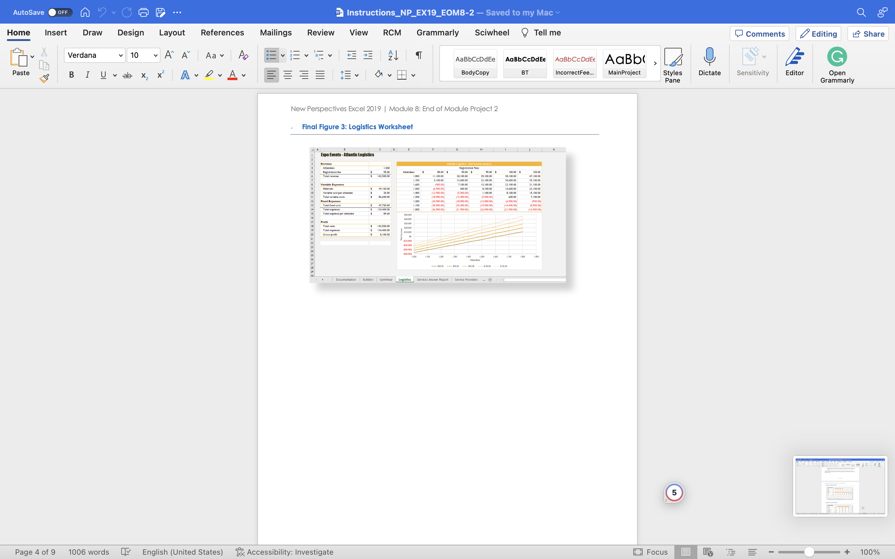The image size is (895, 559).
Task: Click the Share button
Action: (x=868, y=34)
